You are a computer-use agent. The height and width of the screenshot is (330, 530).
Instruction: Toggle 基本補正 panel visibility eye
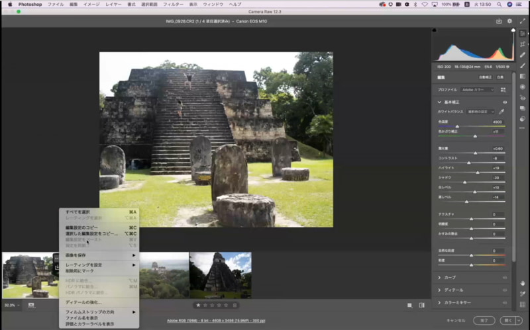[x=505, y=103]
